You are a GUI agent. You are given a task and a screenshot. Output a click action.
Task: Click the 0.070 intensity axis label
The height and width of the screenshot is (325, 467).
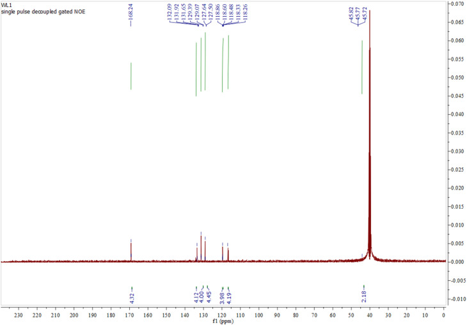(x=458, y=4)
